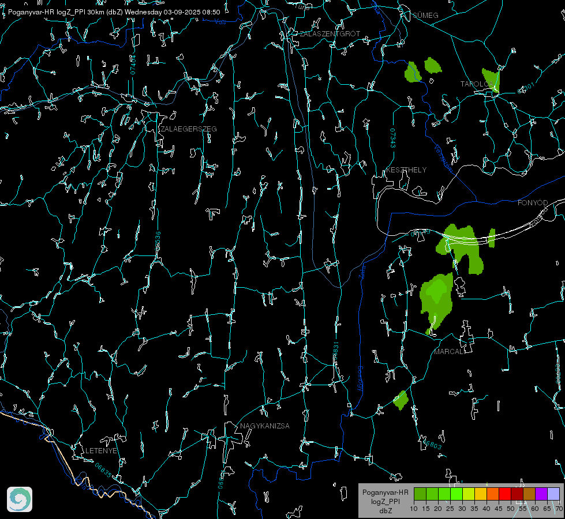Image resolution: width=565 pixels, height=519 pixels.
Task: Click the 07404 road number label
Action: pyautogui.click(x=133, y=65)
